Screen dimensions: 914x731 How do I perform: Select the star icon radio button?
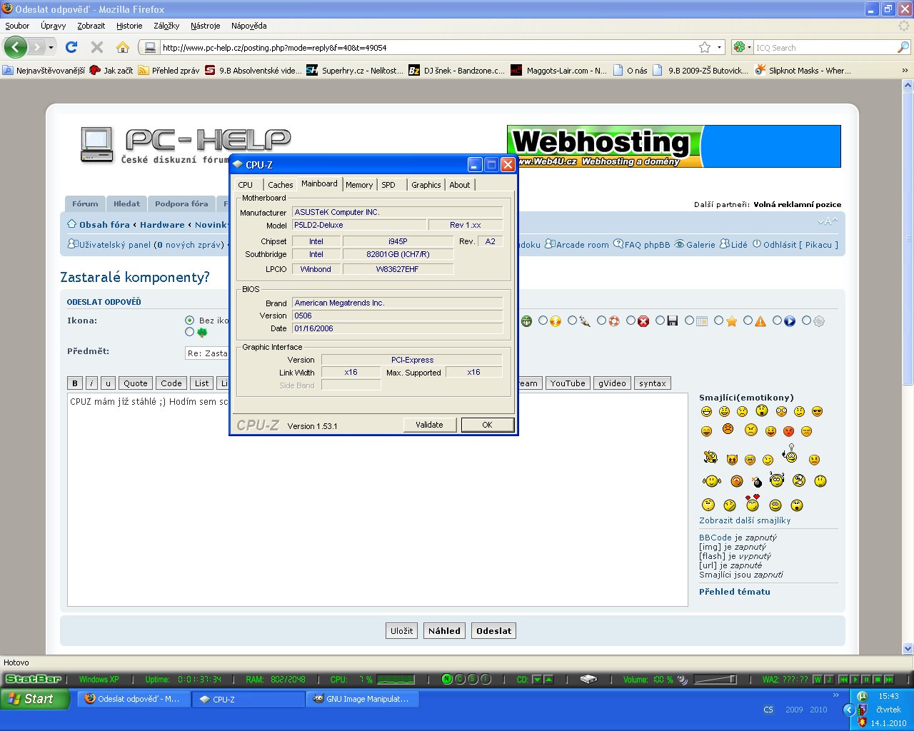[x=718, y=321]
